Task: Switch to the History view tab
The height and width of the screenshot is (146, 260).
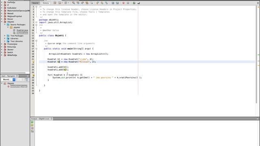Action: click(x=45, y=3)
